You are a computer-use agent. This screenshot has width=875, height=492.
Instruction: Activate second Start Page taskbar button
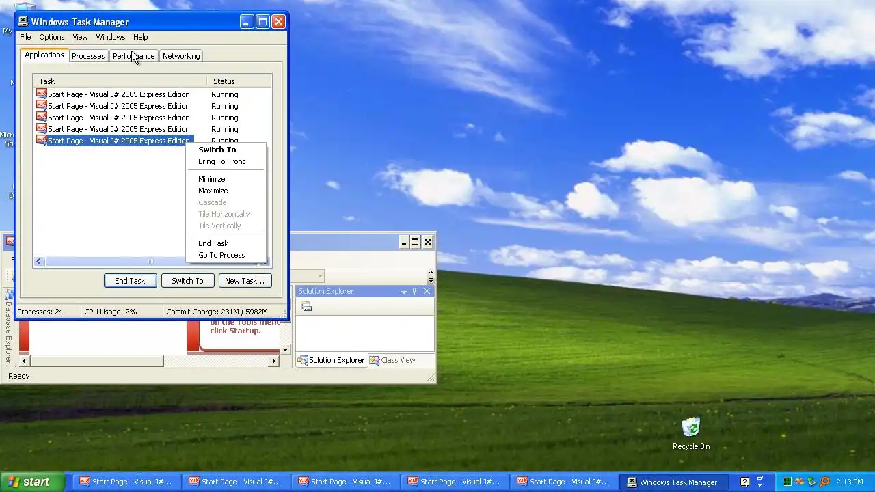[236, 482]
